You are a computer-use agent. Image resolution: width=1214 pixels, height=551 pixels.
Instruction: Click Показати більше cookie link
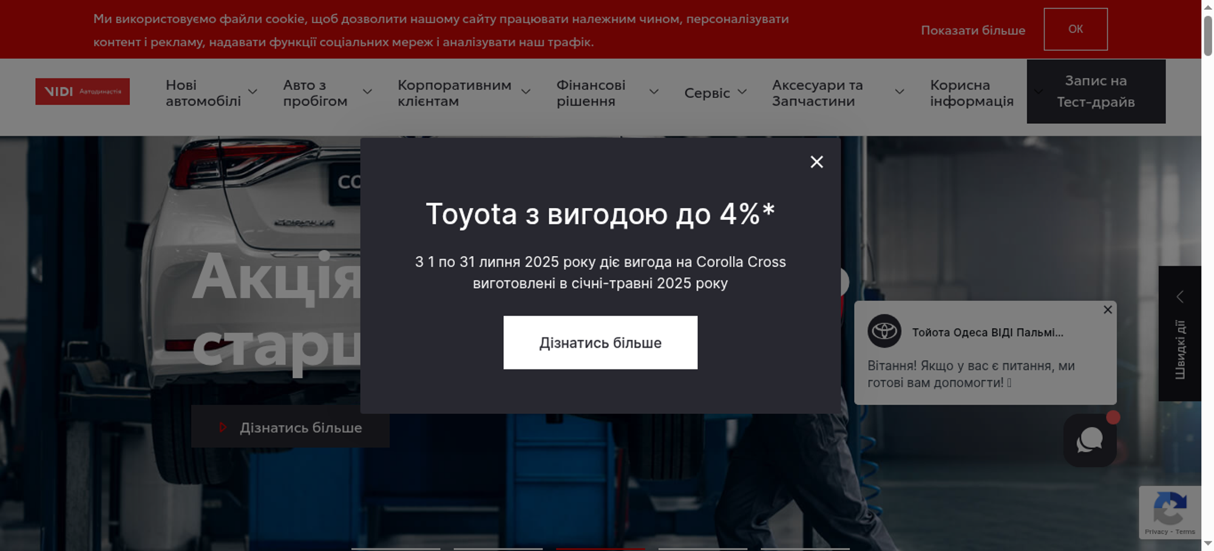tap(972, 30)
